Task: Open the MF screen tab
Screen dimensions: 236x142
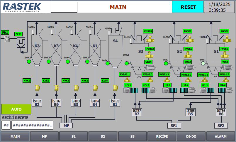Action: [x=44, y=136]
